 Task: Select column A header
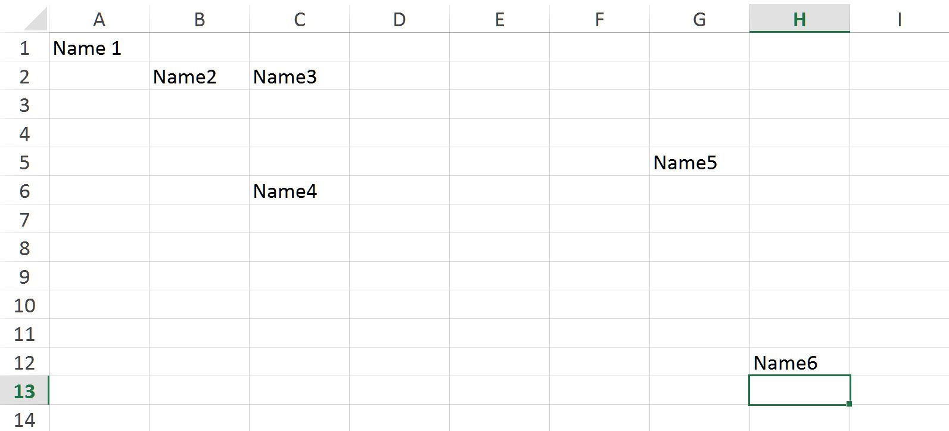(99, 19)
